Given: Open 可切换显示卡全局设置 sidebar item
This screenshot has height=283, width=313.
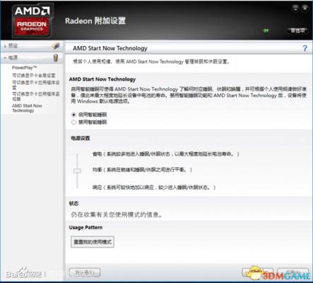Looking at the screenshot, I should (x=34, y=76).
